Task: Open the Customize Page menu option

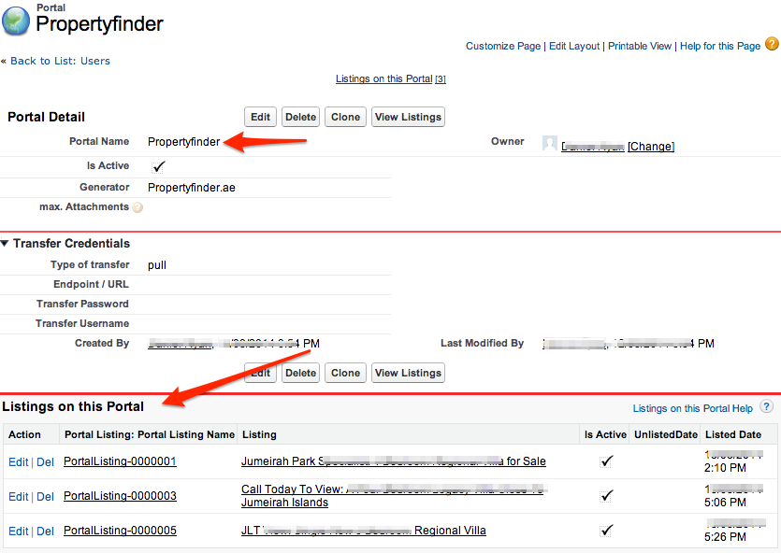Action: (502, 45)
